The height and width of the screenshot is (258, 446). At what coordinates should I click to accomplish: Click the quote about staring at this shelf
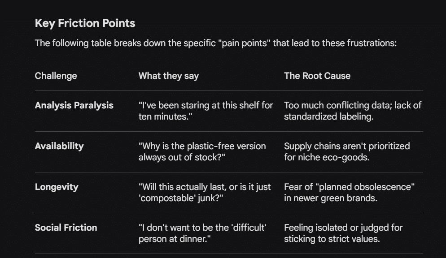point(206,111)
